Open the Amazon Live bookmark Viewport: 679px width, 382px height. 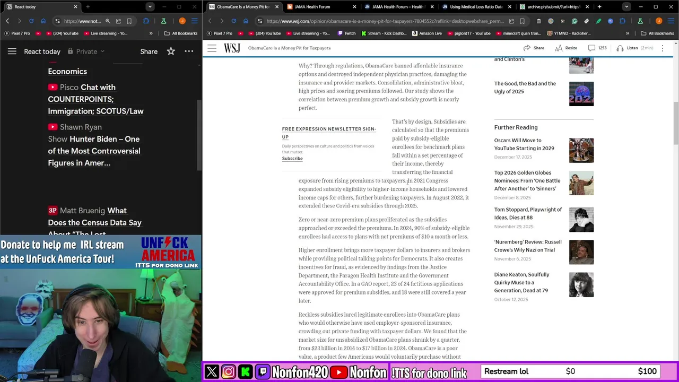[426, 33]
